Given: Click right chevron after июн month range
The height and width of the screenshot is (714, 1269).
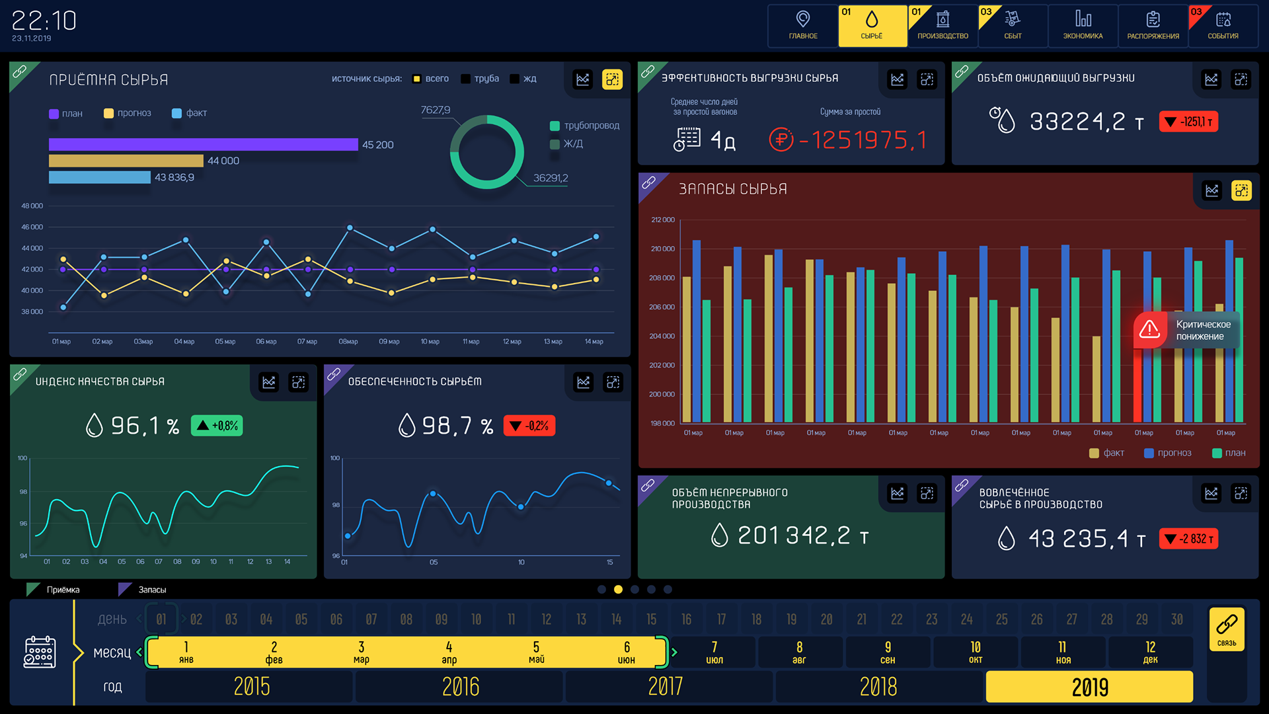Looking at the screenshot, I should coord(674,653).
